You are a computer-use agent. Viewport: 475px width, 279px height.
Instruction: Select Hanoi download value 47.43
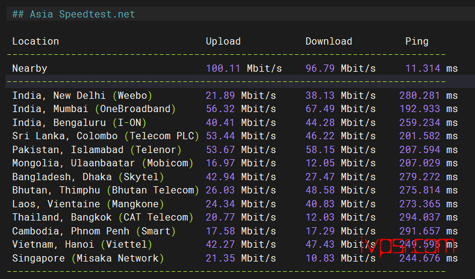[x=320, y=245]
